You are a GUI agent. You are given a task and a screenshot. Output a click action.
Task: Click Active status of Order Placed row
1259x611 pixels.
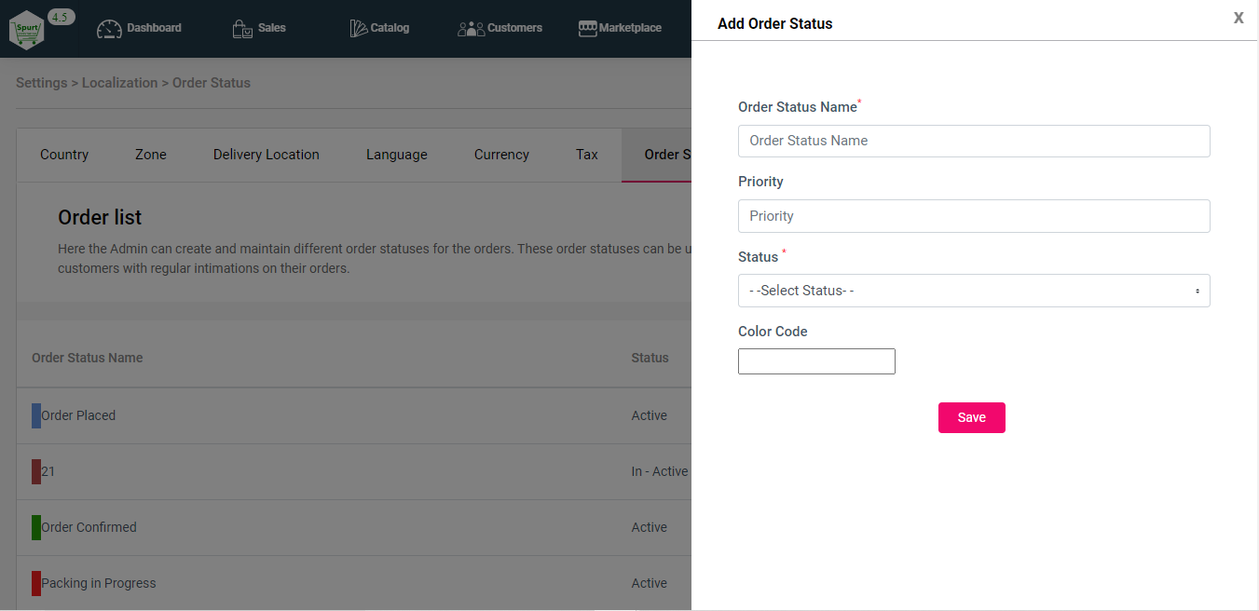(650, 415)
